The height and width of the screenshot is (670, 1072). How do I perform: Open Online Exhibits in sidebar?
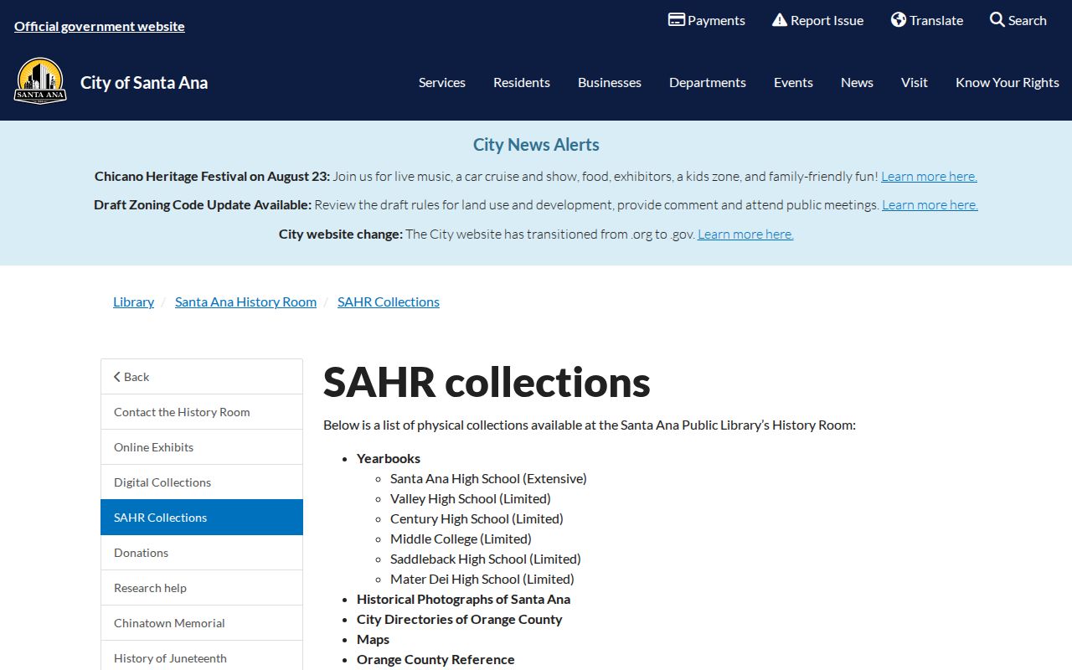202,447
